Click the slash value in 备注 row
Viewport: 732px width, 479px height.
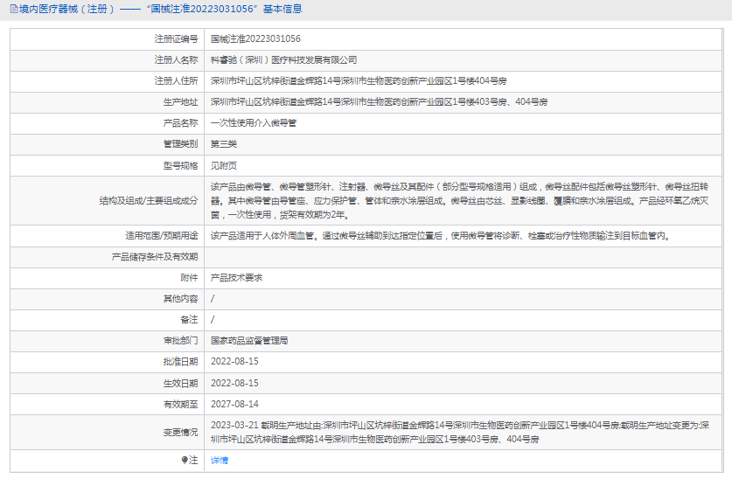pyautogui.click(x=213, y=320)
